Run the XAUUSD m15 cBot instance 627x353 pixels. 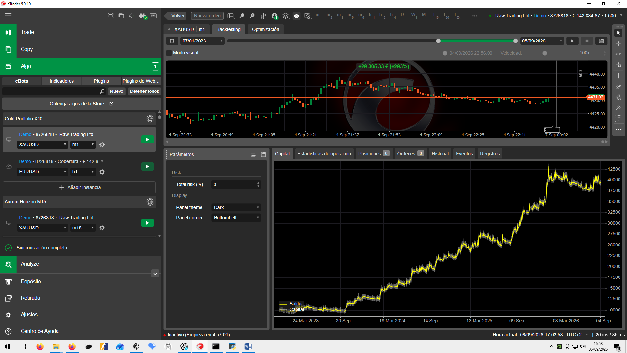click(147, 223)
